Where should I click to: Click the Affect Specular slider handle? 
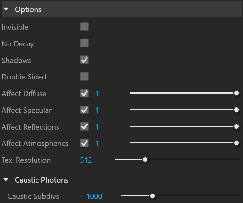point(236,110)
